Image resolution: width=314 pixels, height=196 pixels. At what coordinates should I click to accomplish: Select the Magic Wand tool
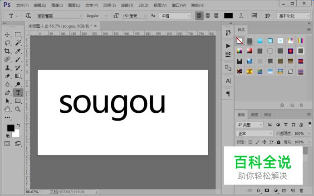18,43
